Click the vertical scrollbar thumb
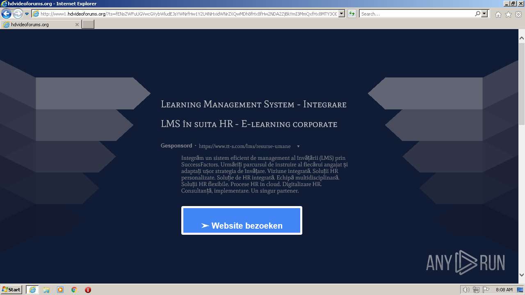 click(522, 83)
